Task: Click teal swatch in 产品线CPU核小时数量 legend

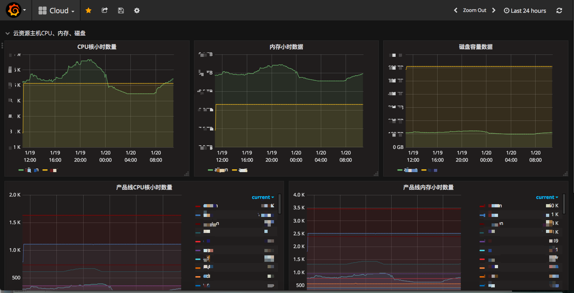Action: click(x=198, y=232)
